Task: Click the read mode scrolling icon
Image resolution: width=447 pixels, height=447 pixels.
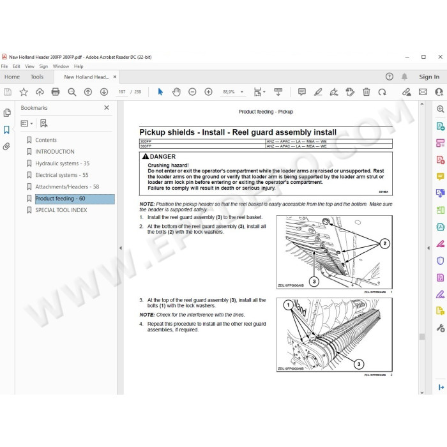Action: tap(278, 92)
